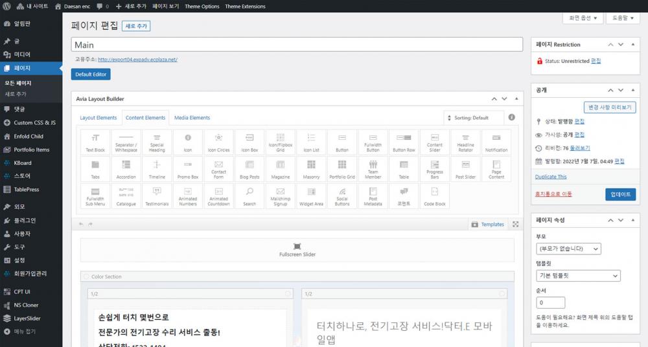Viewport: 648px width, 347px height.
Task: Open the WordPress logo menu
Action: tap(6, 6)
